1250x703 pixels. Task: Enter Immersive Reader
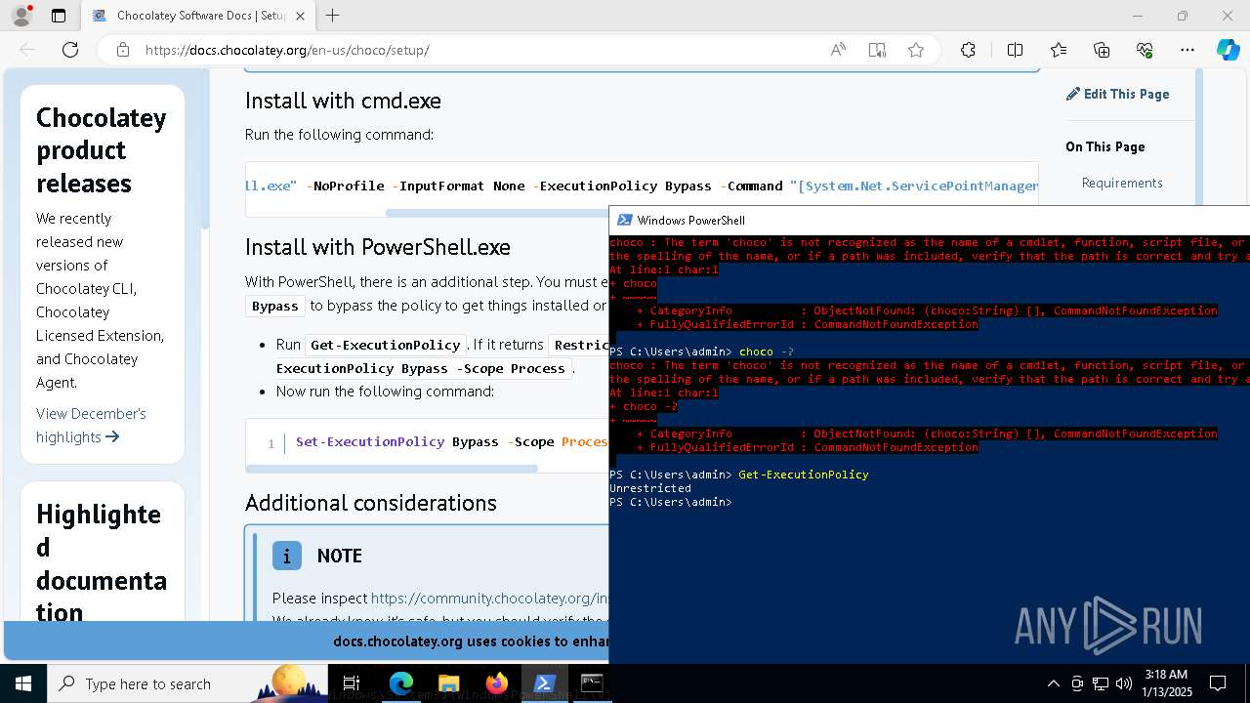tap(877, 50)
